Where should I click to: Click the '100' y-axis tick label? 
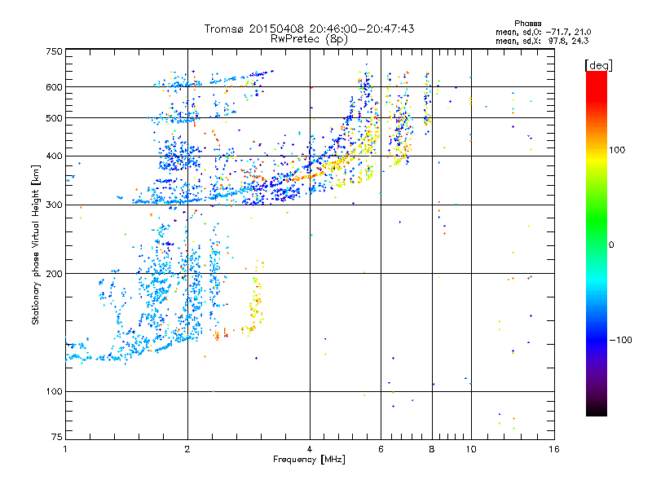(x=54, y=392)
